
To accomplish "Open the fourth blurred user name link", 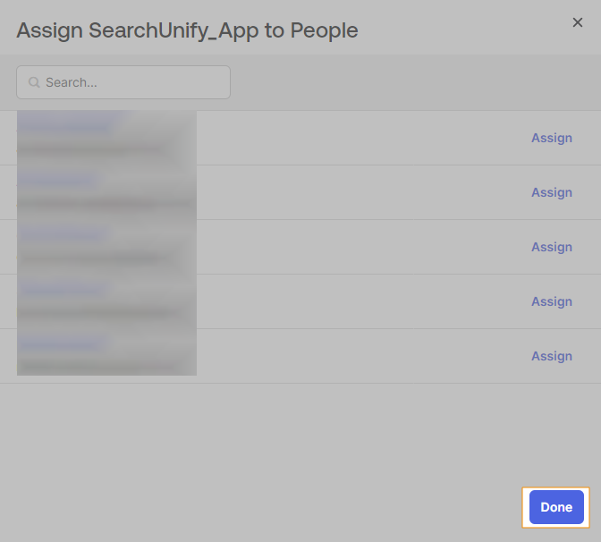I will (63, 290).
